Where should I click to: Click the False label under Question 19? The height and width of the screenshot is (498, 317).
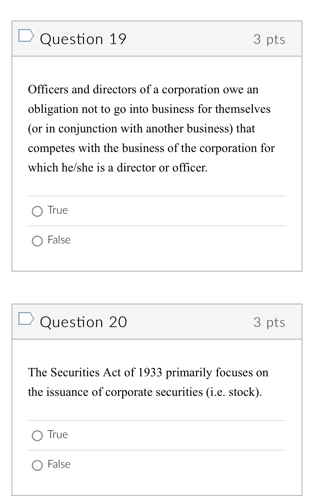59,240
